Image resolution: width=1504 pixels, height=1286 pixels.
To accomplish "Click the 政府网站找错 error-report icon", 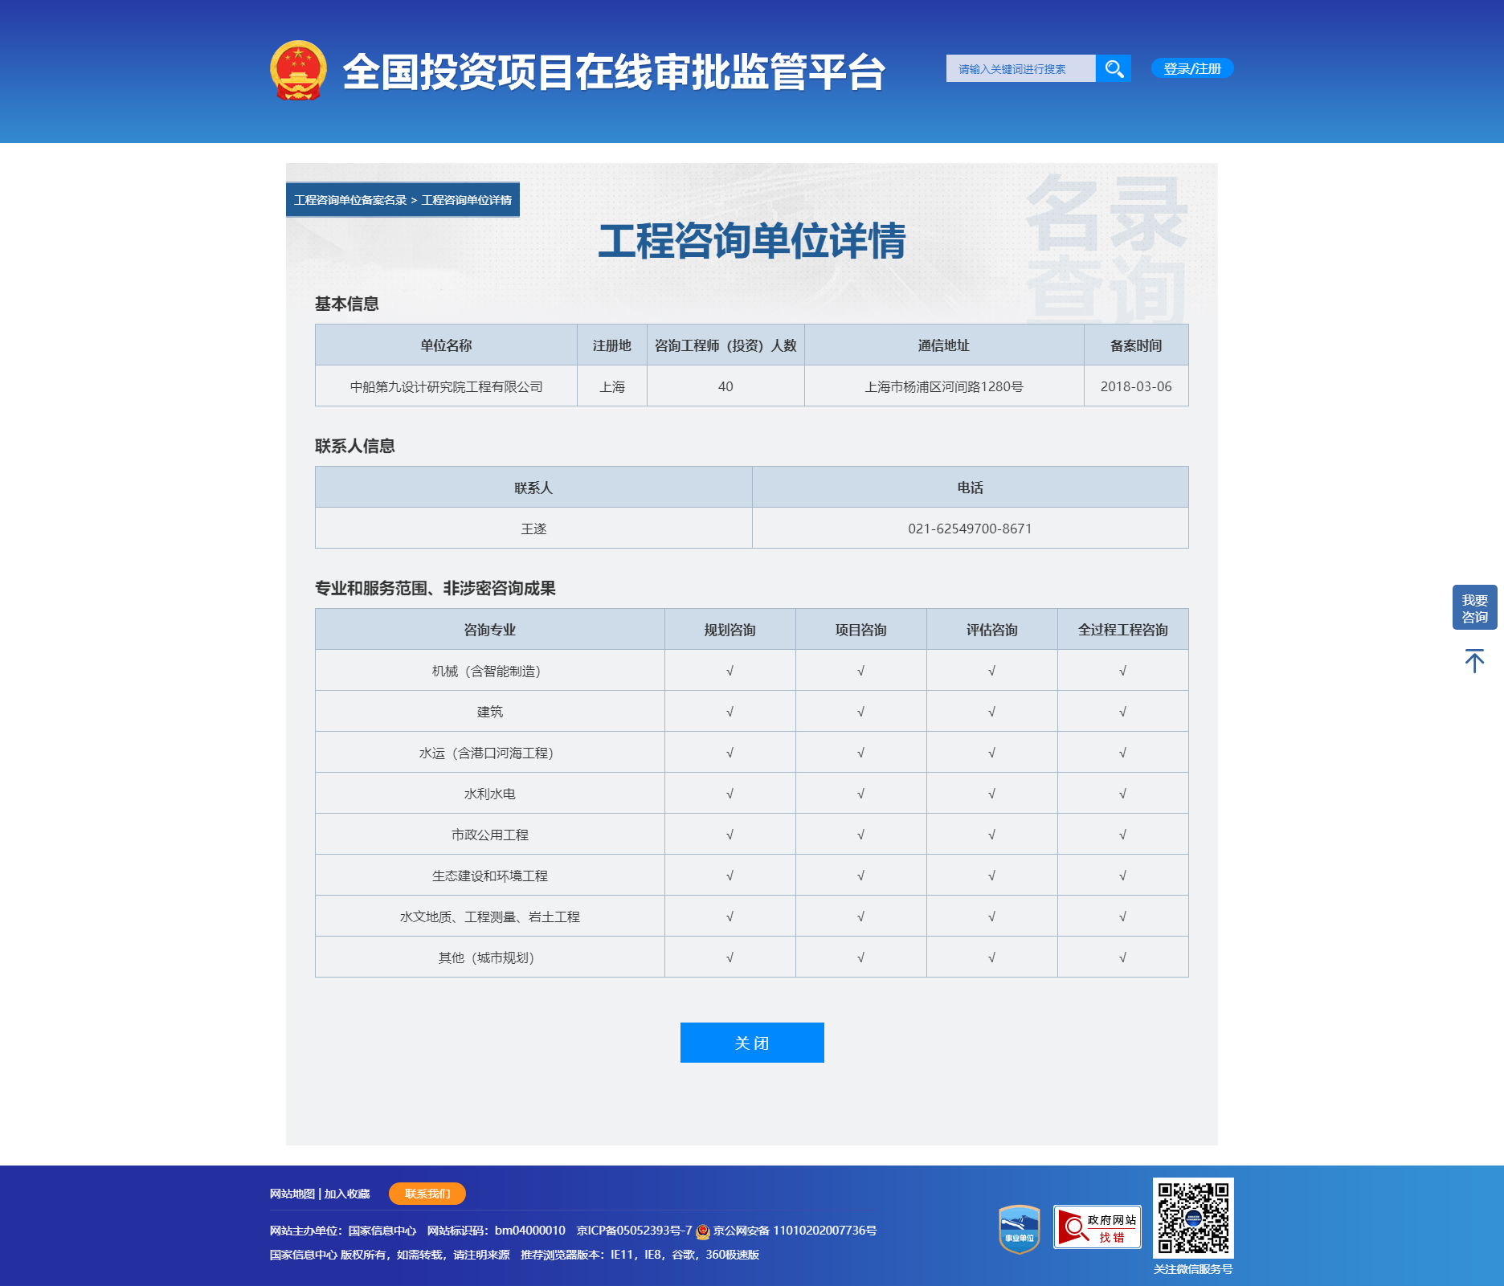I will point(1097,1227).
